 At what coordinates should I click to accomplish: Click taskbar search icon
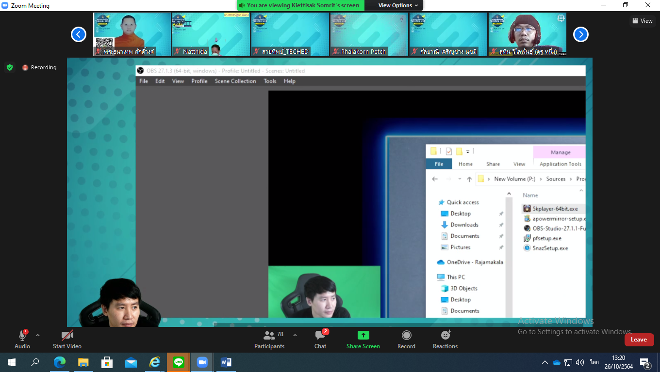point(35,362)
